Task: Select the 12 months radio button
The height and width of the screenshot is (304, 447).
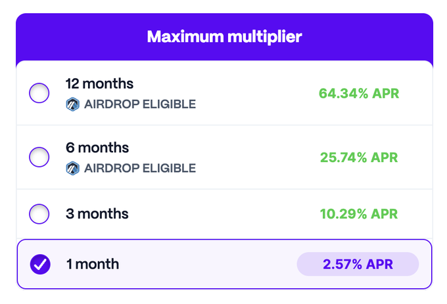Action: pos(39,93)
